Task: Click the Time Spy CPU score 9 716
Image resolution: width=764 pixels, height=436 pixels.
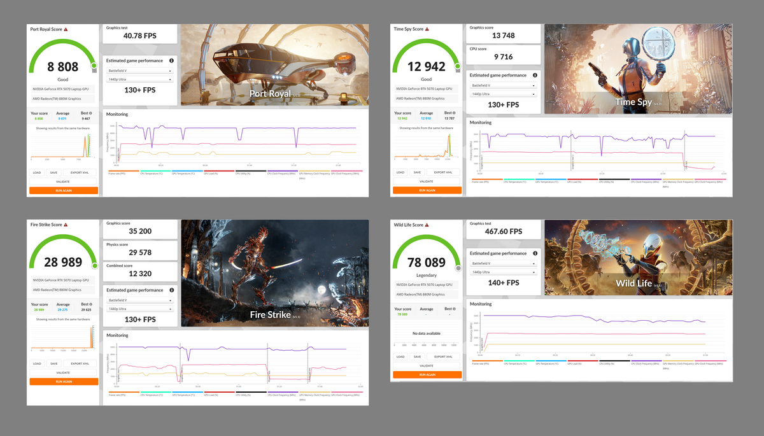Action: 503,57
